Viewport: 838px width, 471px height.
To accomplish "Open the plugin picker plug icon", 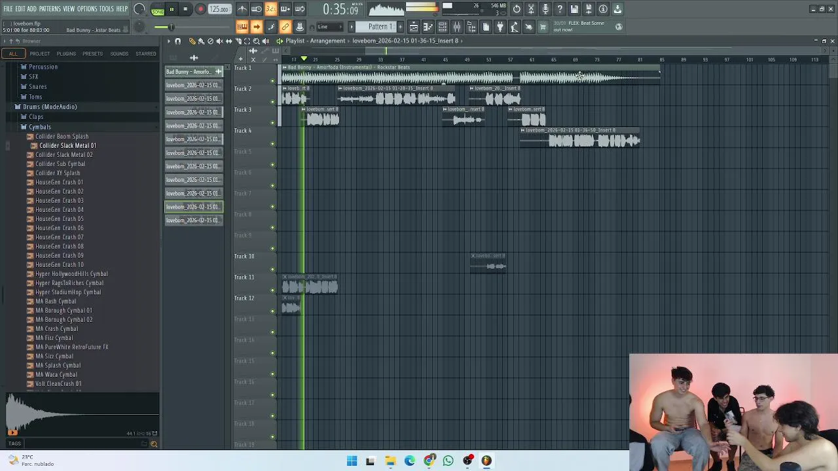I will coord(500,27).
